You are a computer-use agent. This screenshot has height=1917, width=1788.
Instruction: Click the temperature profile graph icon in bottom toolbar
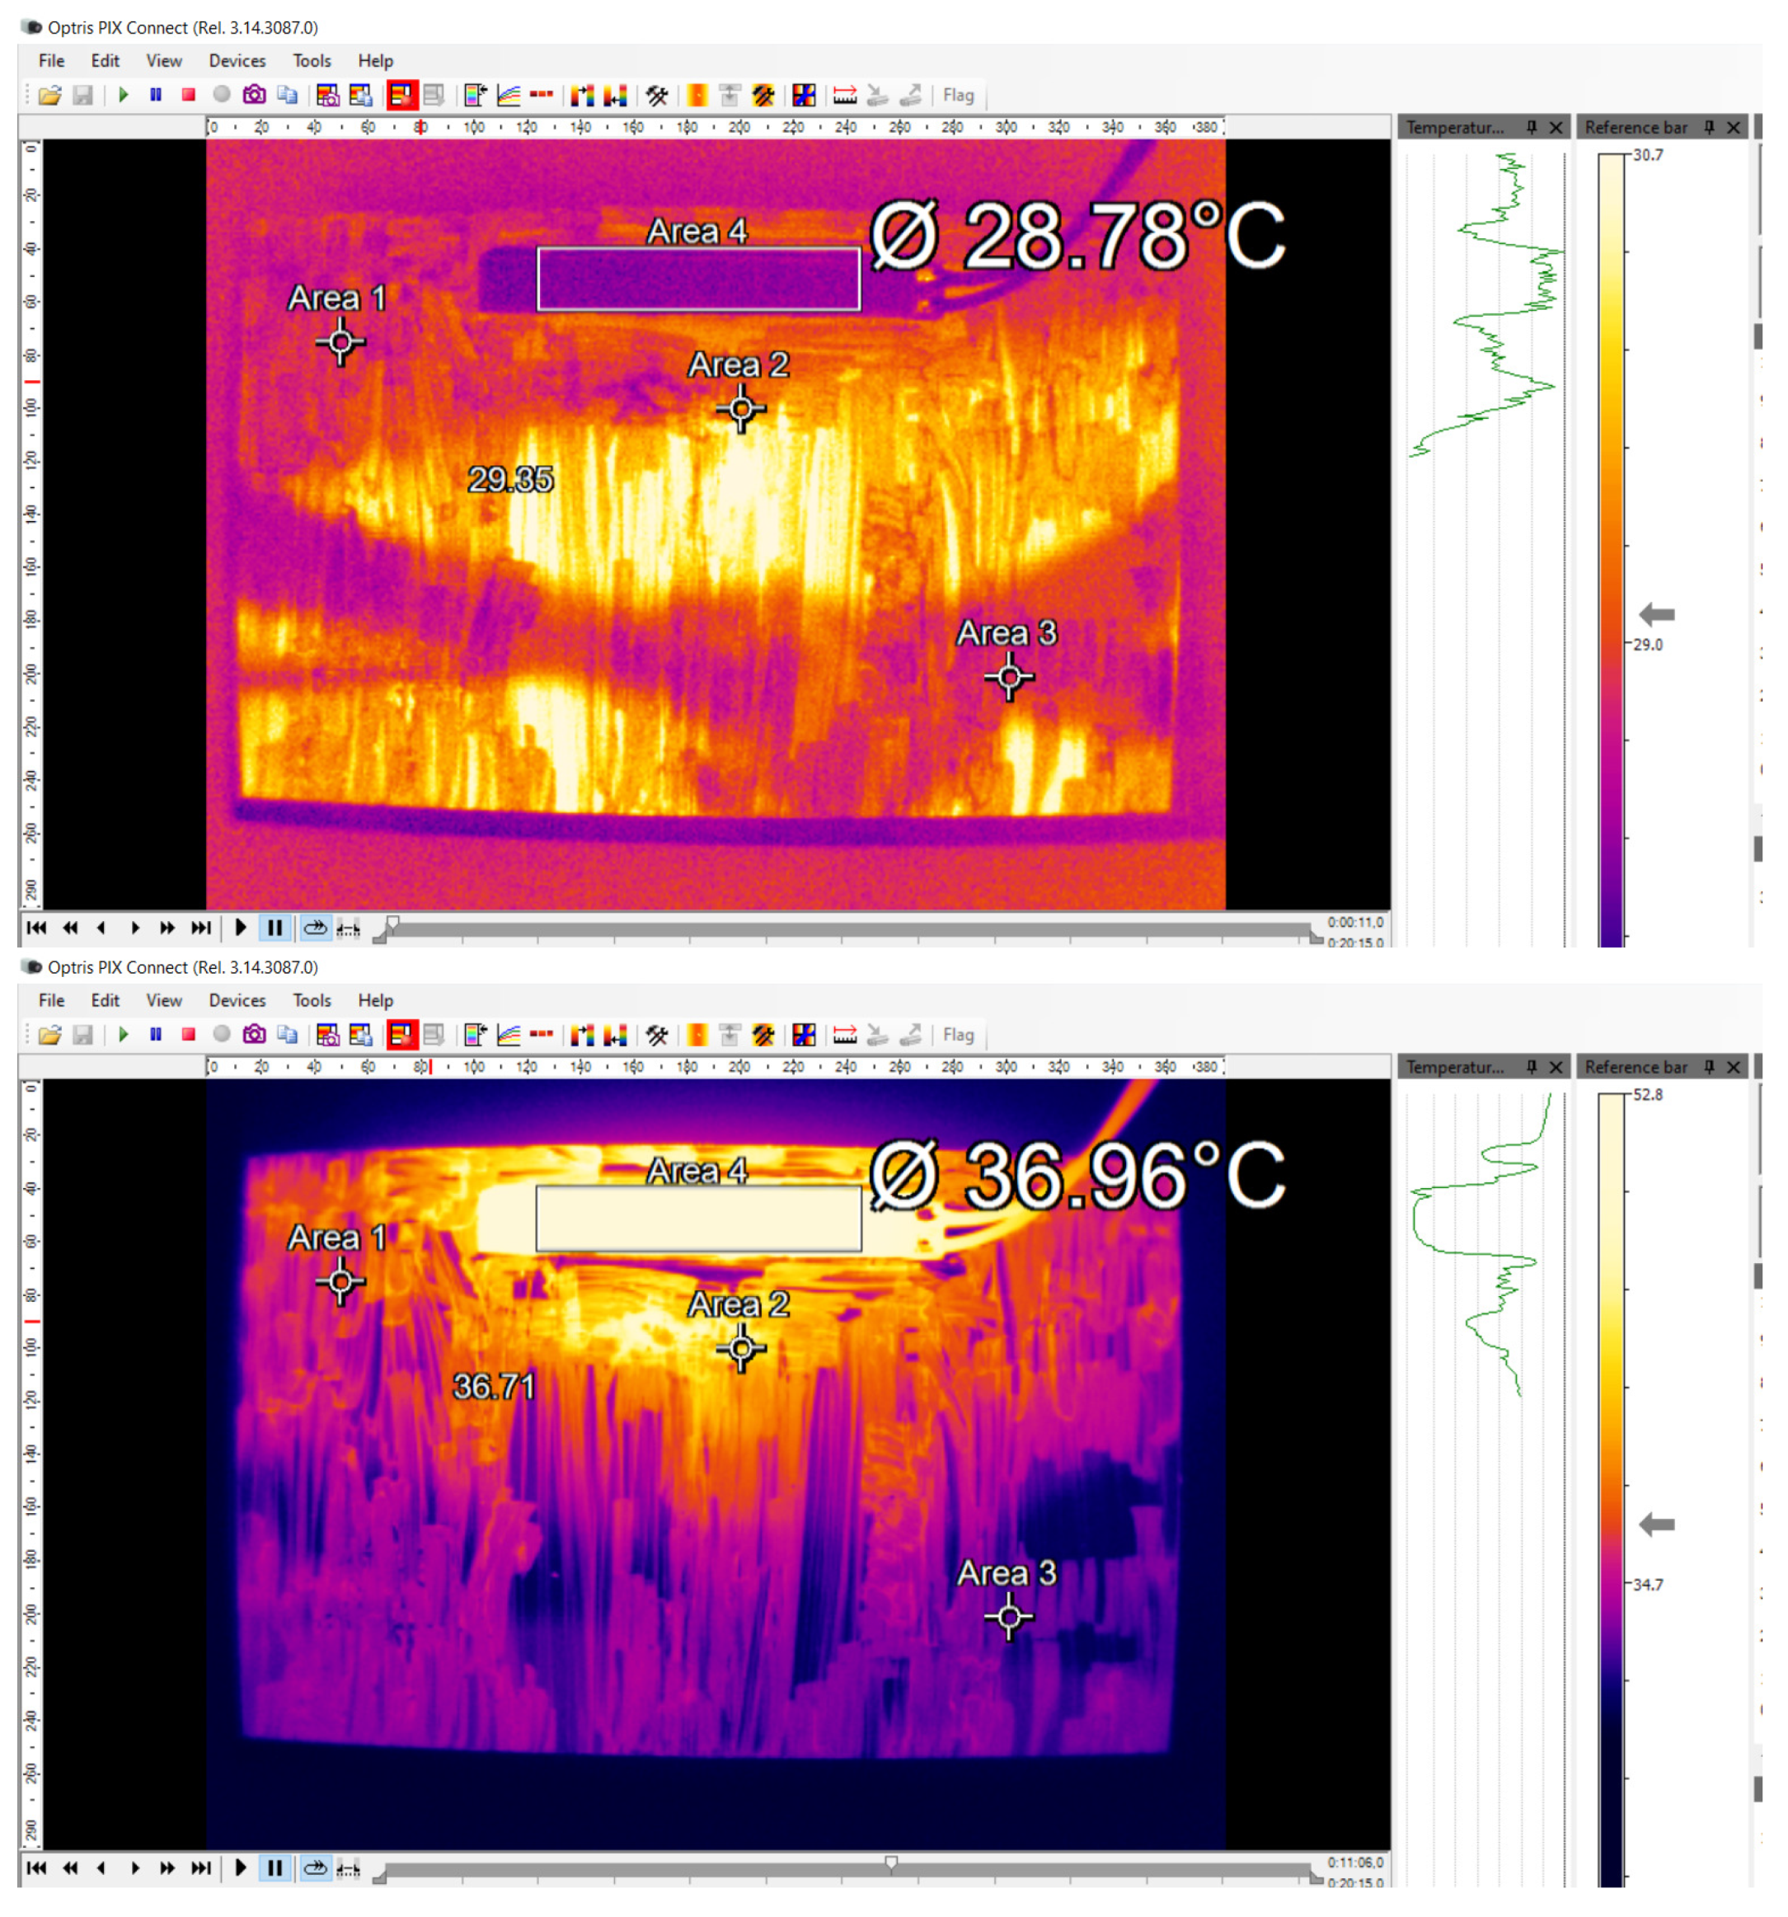(508, 1034)
